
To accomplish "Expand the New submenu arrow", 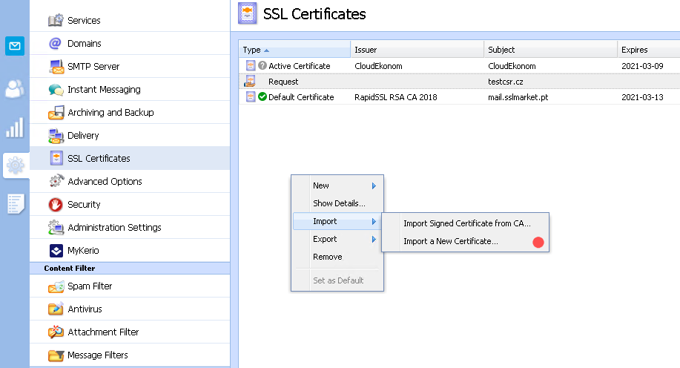I will click(374, 185).
